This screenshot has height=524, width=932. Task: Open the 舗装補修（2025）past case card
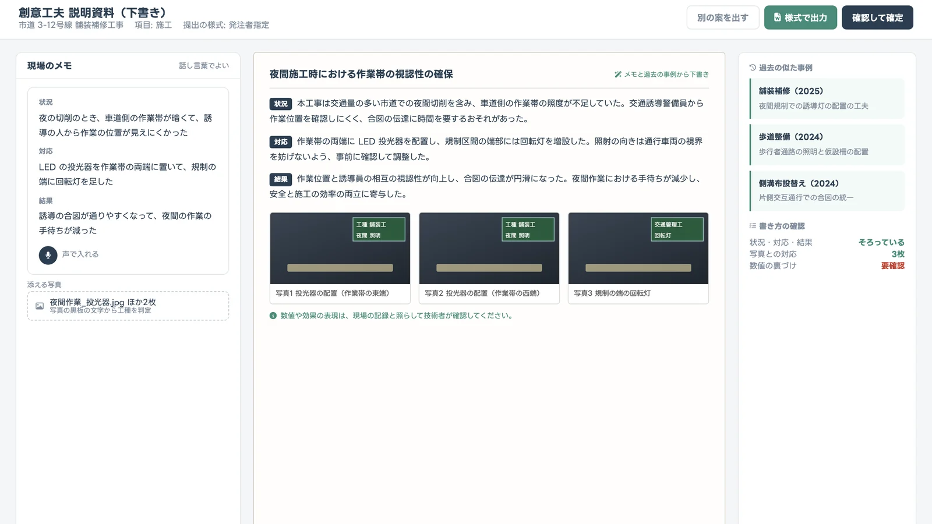pyautogui.click(x=827, y=98)
